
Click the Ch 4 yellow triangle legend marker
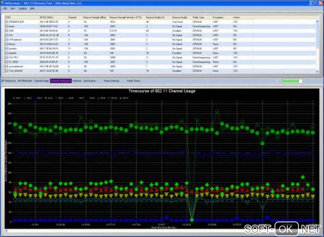46,98
